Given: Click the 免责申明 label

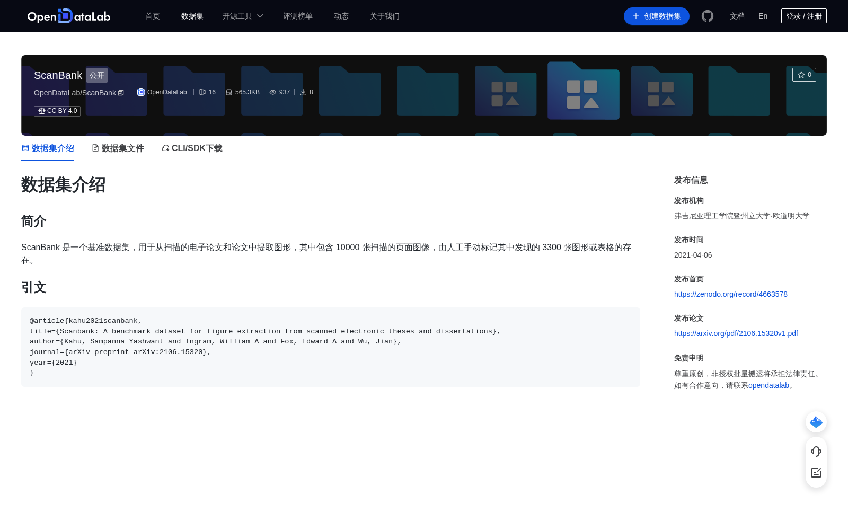Looking at the screenshot, I should (689, 358).
